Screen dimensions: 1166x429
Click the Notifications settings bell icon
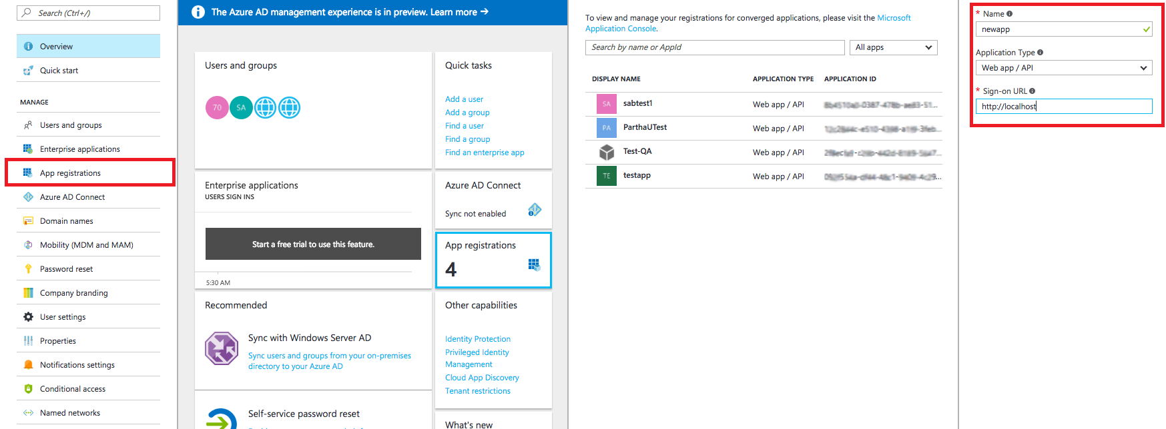[28, 365]
